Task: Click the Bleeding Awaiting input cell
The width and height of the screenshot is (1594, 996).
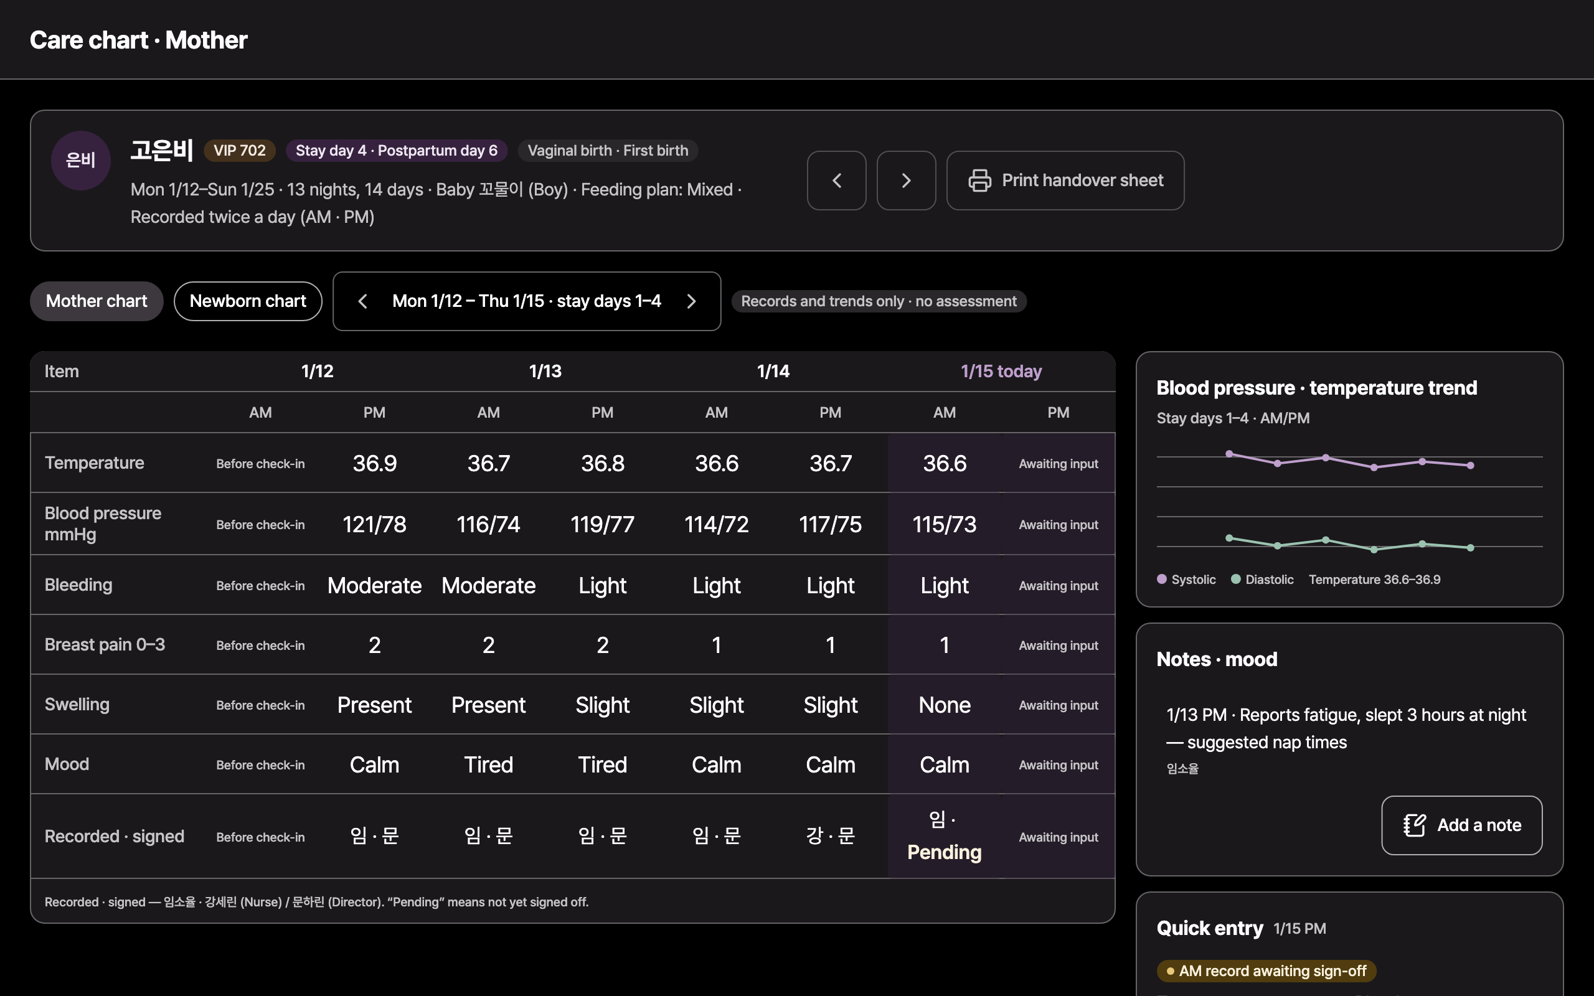Action: 1058,586
